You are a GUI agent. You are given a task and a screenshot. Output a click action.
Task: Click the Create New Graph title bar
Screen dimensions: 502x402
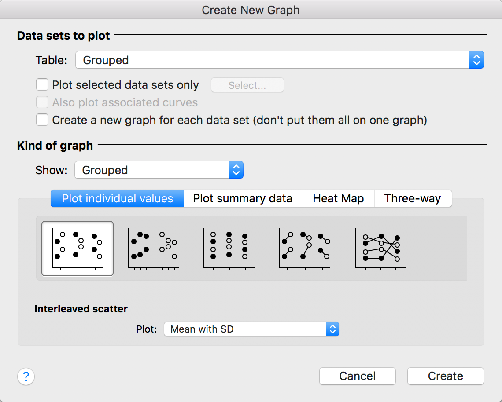pyautogui.click(x=251, y=10)
